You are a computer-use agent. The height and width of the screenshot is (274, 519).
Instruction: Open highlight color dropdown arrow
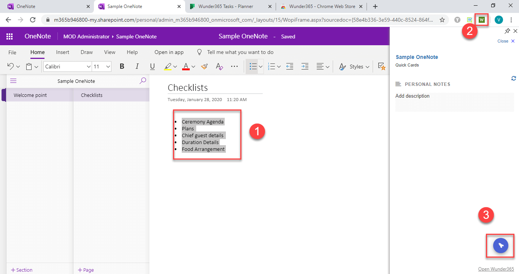pyautogui.click(x=175, y=67)
